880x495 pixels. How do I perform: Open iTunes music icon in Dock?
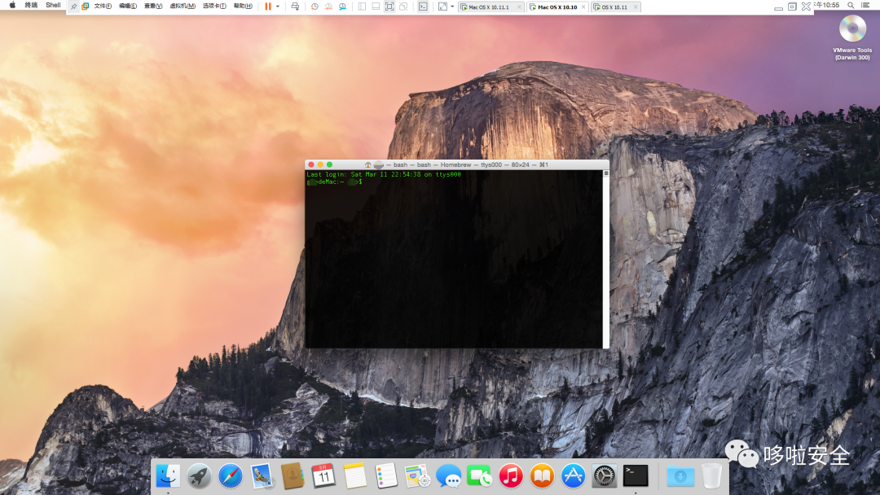511,476
